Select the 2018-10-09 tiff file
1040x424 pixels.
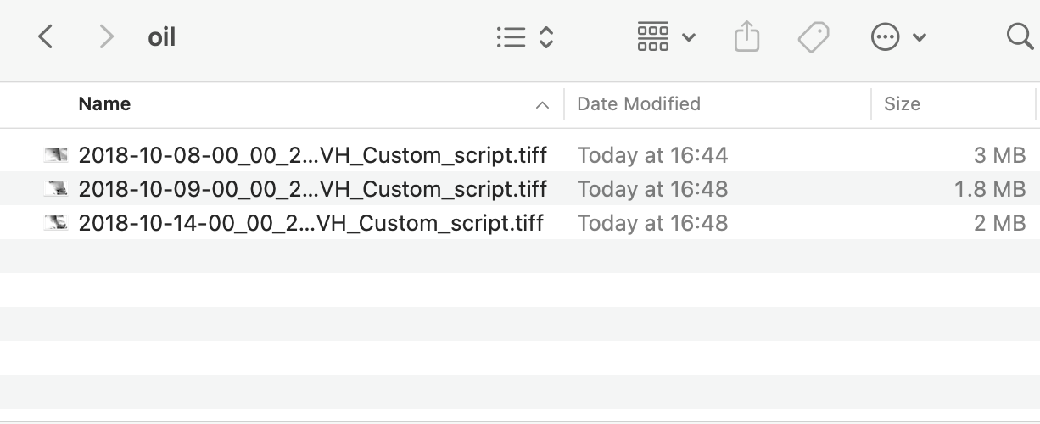520,188
